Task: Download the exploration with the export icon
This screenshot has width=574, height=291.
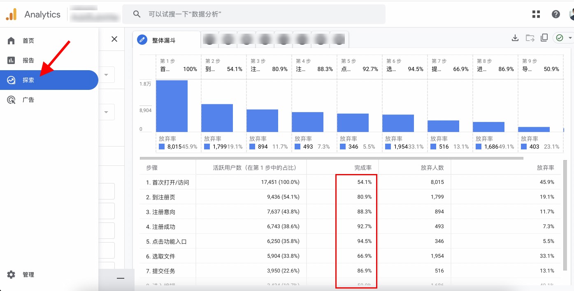Action: pyautogui.click(x=515, y=38)
